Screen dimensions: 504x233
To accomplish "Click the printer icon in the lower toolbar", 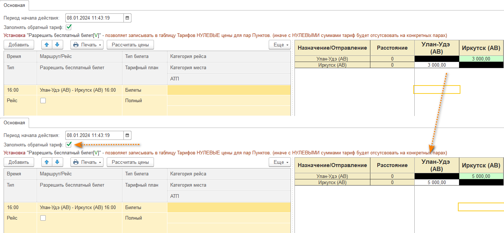I will point(76,162).
